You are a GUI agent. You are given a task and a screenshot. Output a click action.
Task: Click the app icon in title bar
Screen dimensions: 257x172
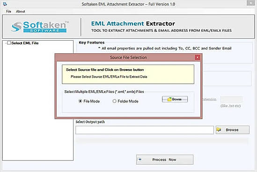click(x=5, y=4)
